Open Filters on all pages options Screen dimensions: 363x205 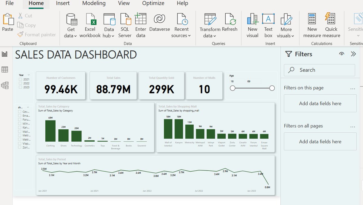point(352,126)
